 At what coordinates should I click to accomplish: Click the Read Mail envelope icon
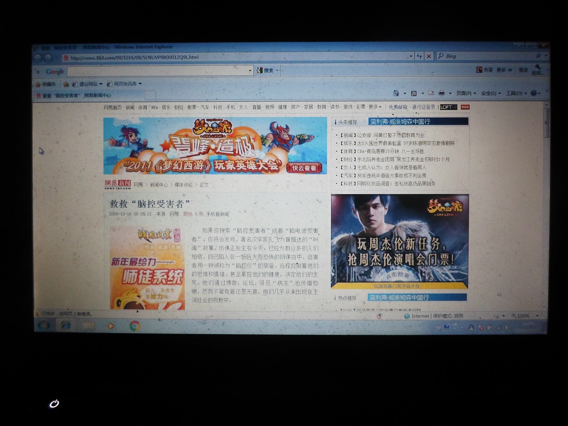(431, 93)
